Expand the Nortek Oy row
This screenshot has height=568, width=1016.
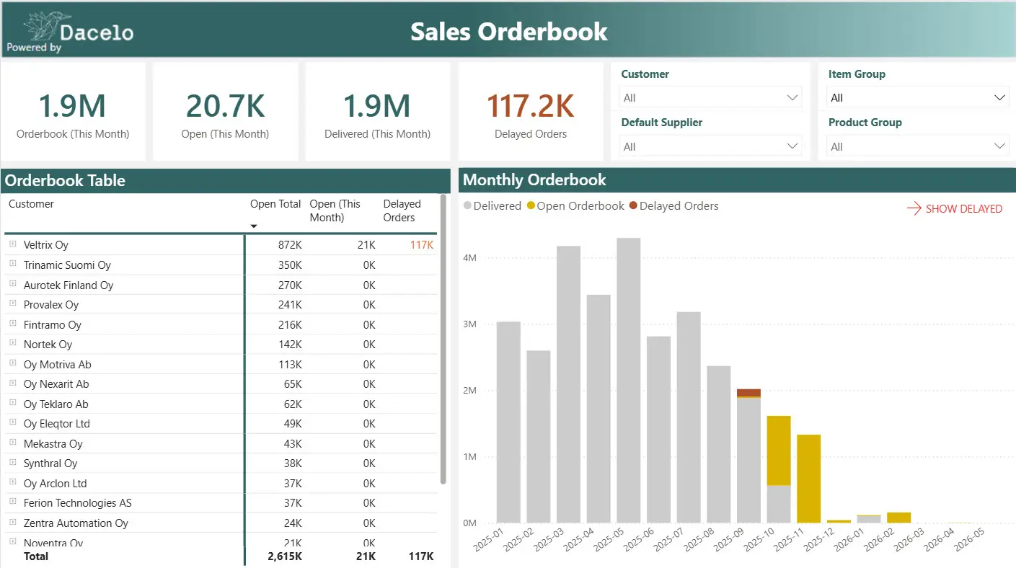tap(13, 344)
